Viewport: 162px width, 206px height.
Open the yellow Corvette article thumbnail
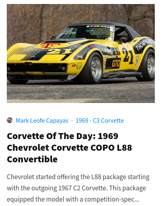81,53
